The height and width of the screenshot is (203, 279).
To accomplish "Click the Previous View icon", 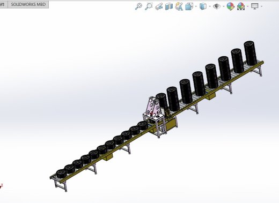I will point(159,6).
